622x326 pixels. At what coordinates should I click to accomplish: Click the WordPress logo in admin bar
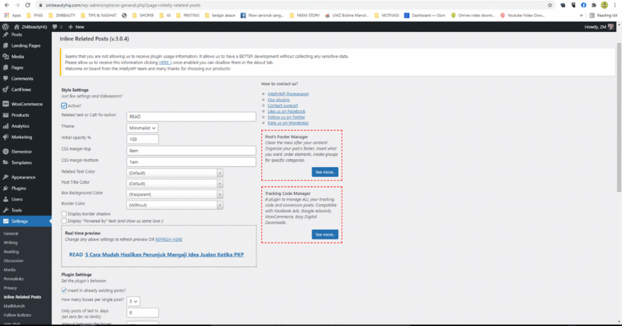5,27
